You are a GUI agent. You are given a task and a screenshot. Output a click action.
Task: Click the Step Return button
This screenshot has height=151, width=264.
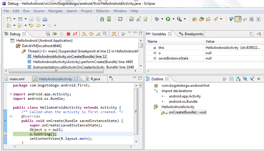98,34
